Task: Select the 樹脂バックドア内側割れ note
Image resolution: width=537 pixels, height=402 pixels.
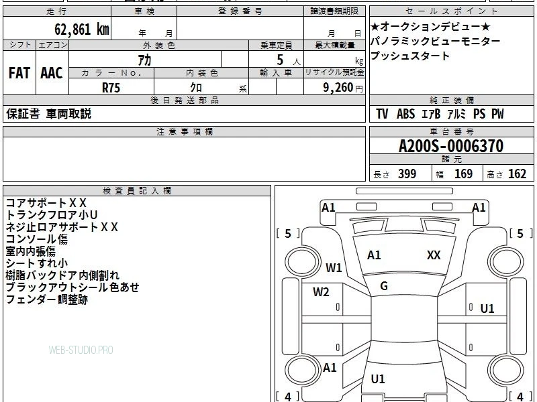Action: click(x=62, y=275)
